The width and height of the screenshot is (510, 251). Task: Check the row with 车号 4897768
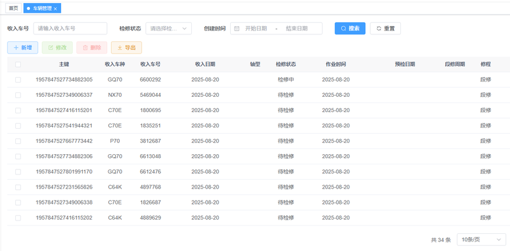pos(18,187)
